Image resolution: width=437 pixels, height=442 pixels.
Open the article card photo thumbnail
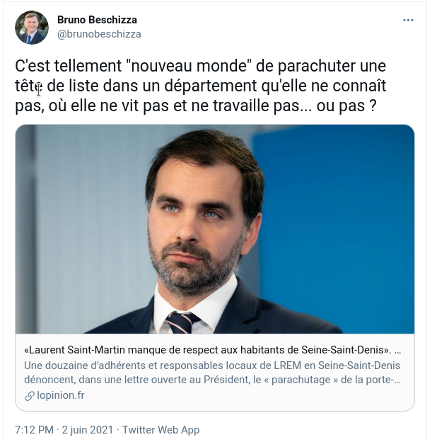click(x=214, y=229)
